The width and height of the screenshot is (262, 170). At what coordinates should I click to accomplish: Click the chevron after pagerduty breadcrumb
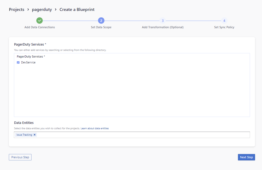(x=56, y=10)
